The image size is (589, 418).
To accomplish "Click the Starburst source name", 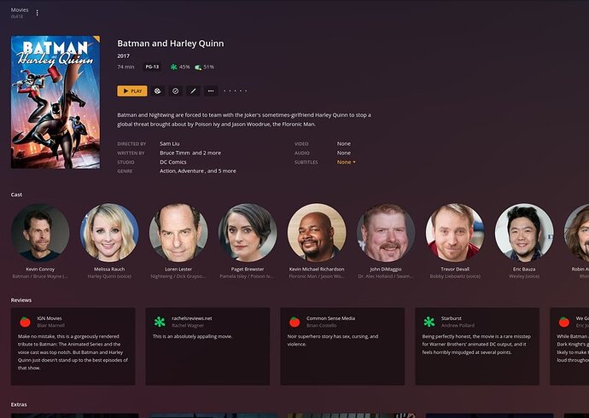I will [x=452, y=318].
